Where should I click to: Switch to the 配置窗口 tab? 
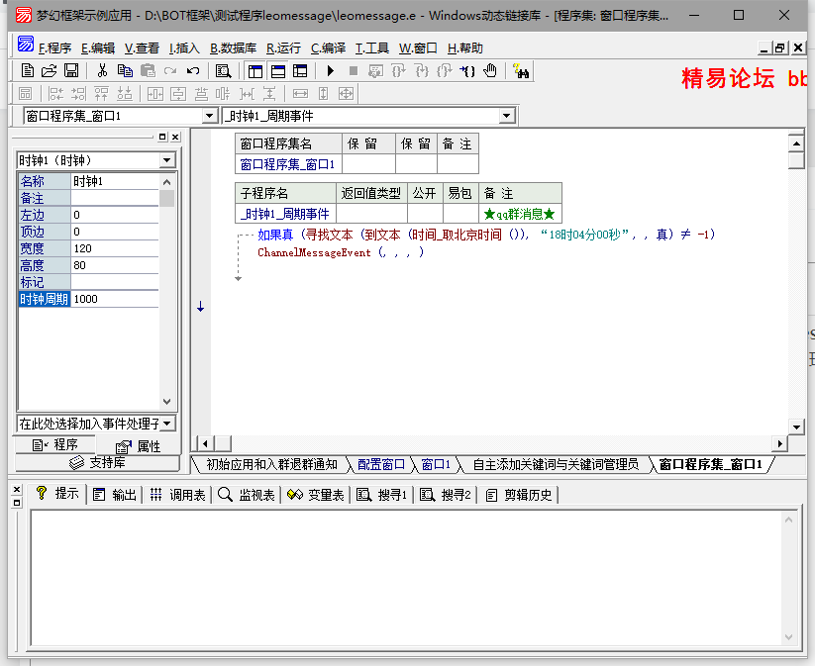point(380,464)
